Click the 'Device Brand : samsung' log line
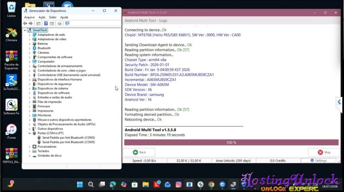Screen dimensions: 344x192 point(144,94)
